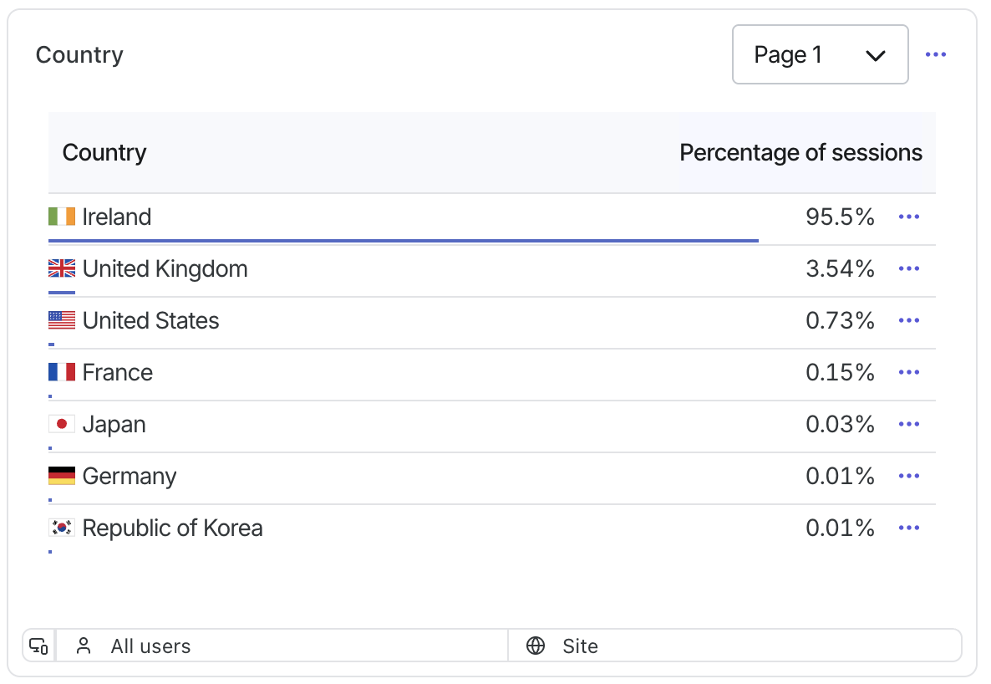Open the Country widget options menu
The height and width of the screenshot is (684, 991).
click(935, 54)
